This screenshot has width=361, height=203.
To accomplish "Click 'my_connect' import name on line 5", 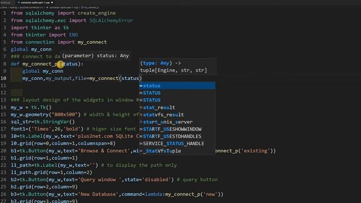I will 92,42.
